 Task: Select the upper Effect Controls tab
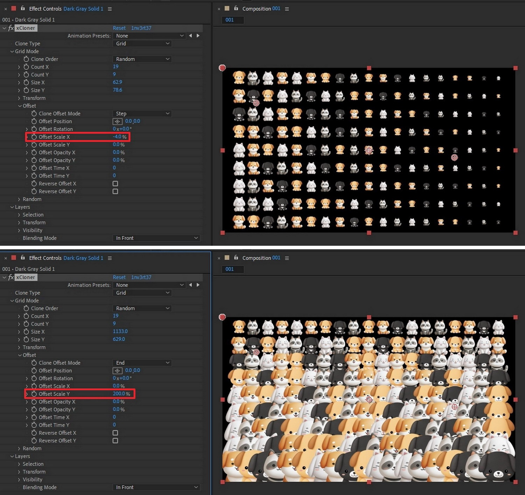pyautogui.click(x=66, y=9)
